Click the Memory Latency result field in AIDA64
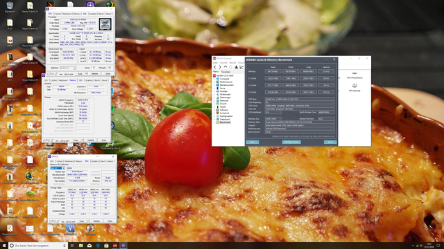The image size is (444, 249). click(x=326, y=71)
